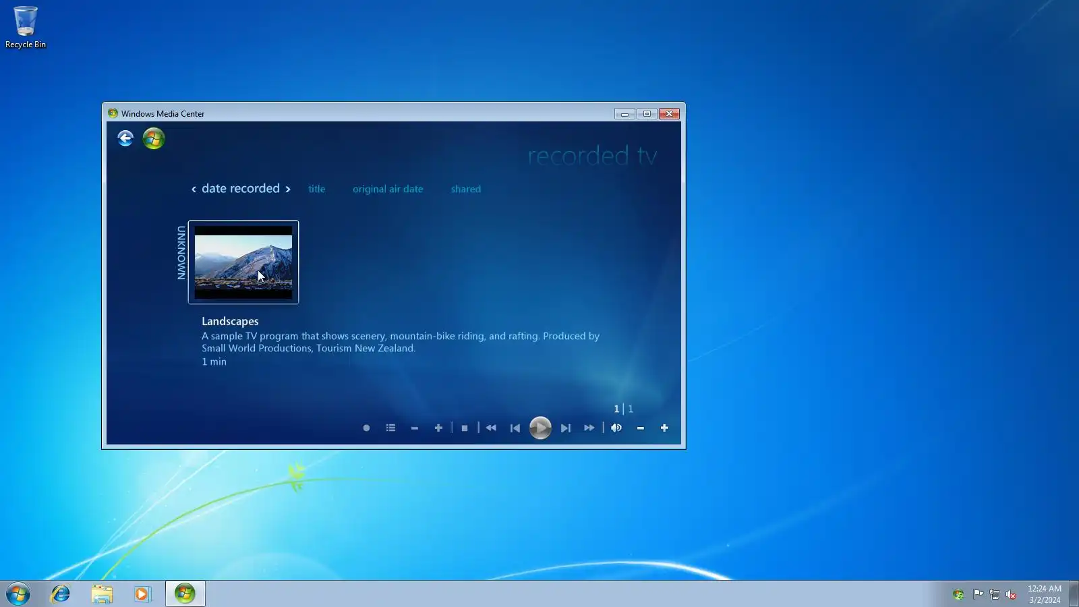Image resolution: width=1079 pixels, height=607 pixels.
Task: Open the Action Center flag tray icon
Action: [x=978, y=595]
